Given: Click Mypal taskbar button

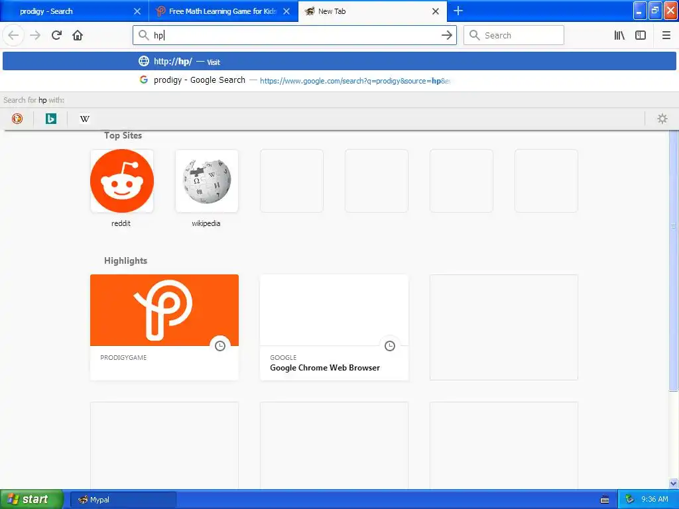Looking at the screenshot, I should (x=123, y=500).
